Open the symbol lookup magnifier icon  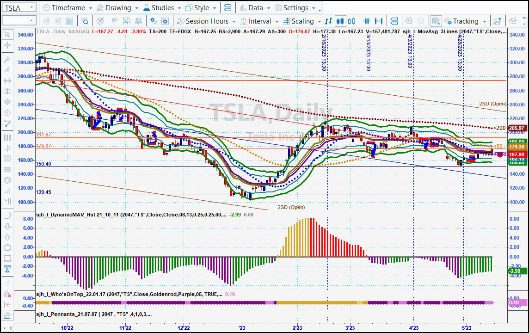[85, 21]
